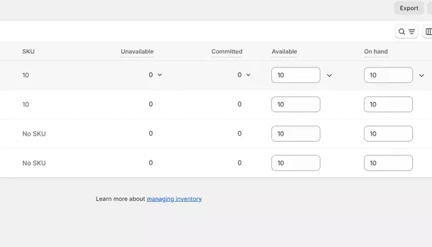Viewport: 432px width, 247px height.
Task: Open search and filter tool
Action: tap(406, 32)
